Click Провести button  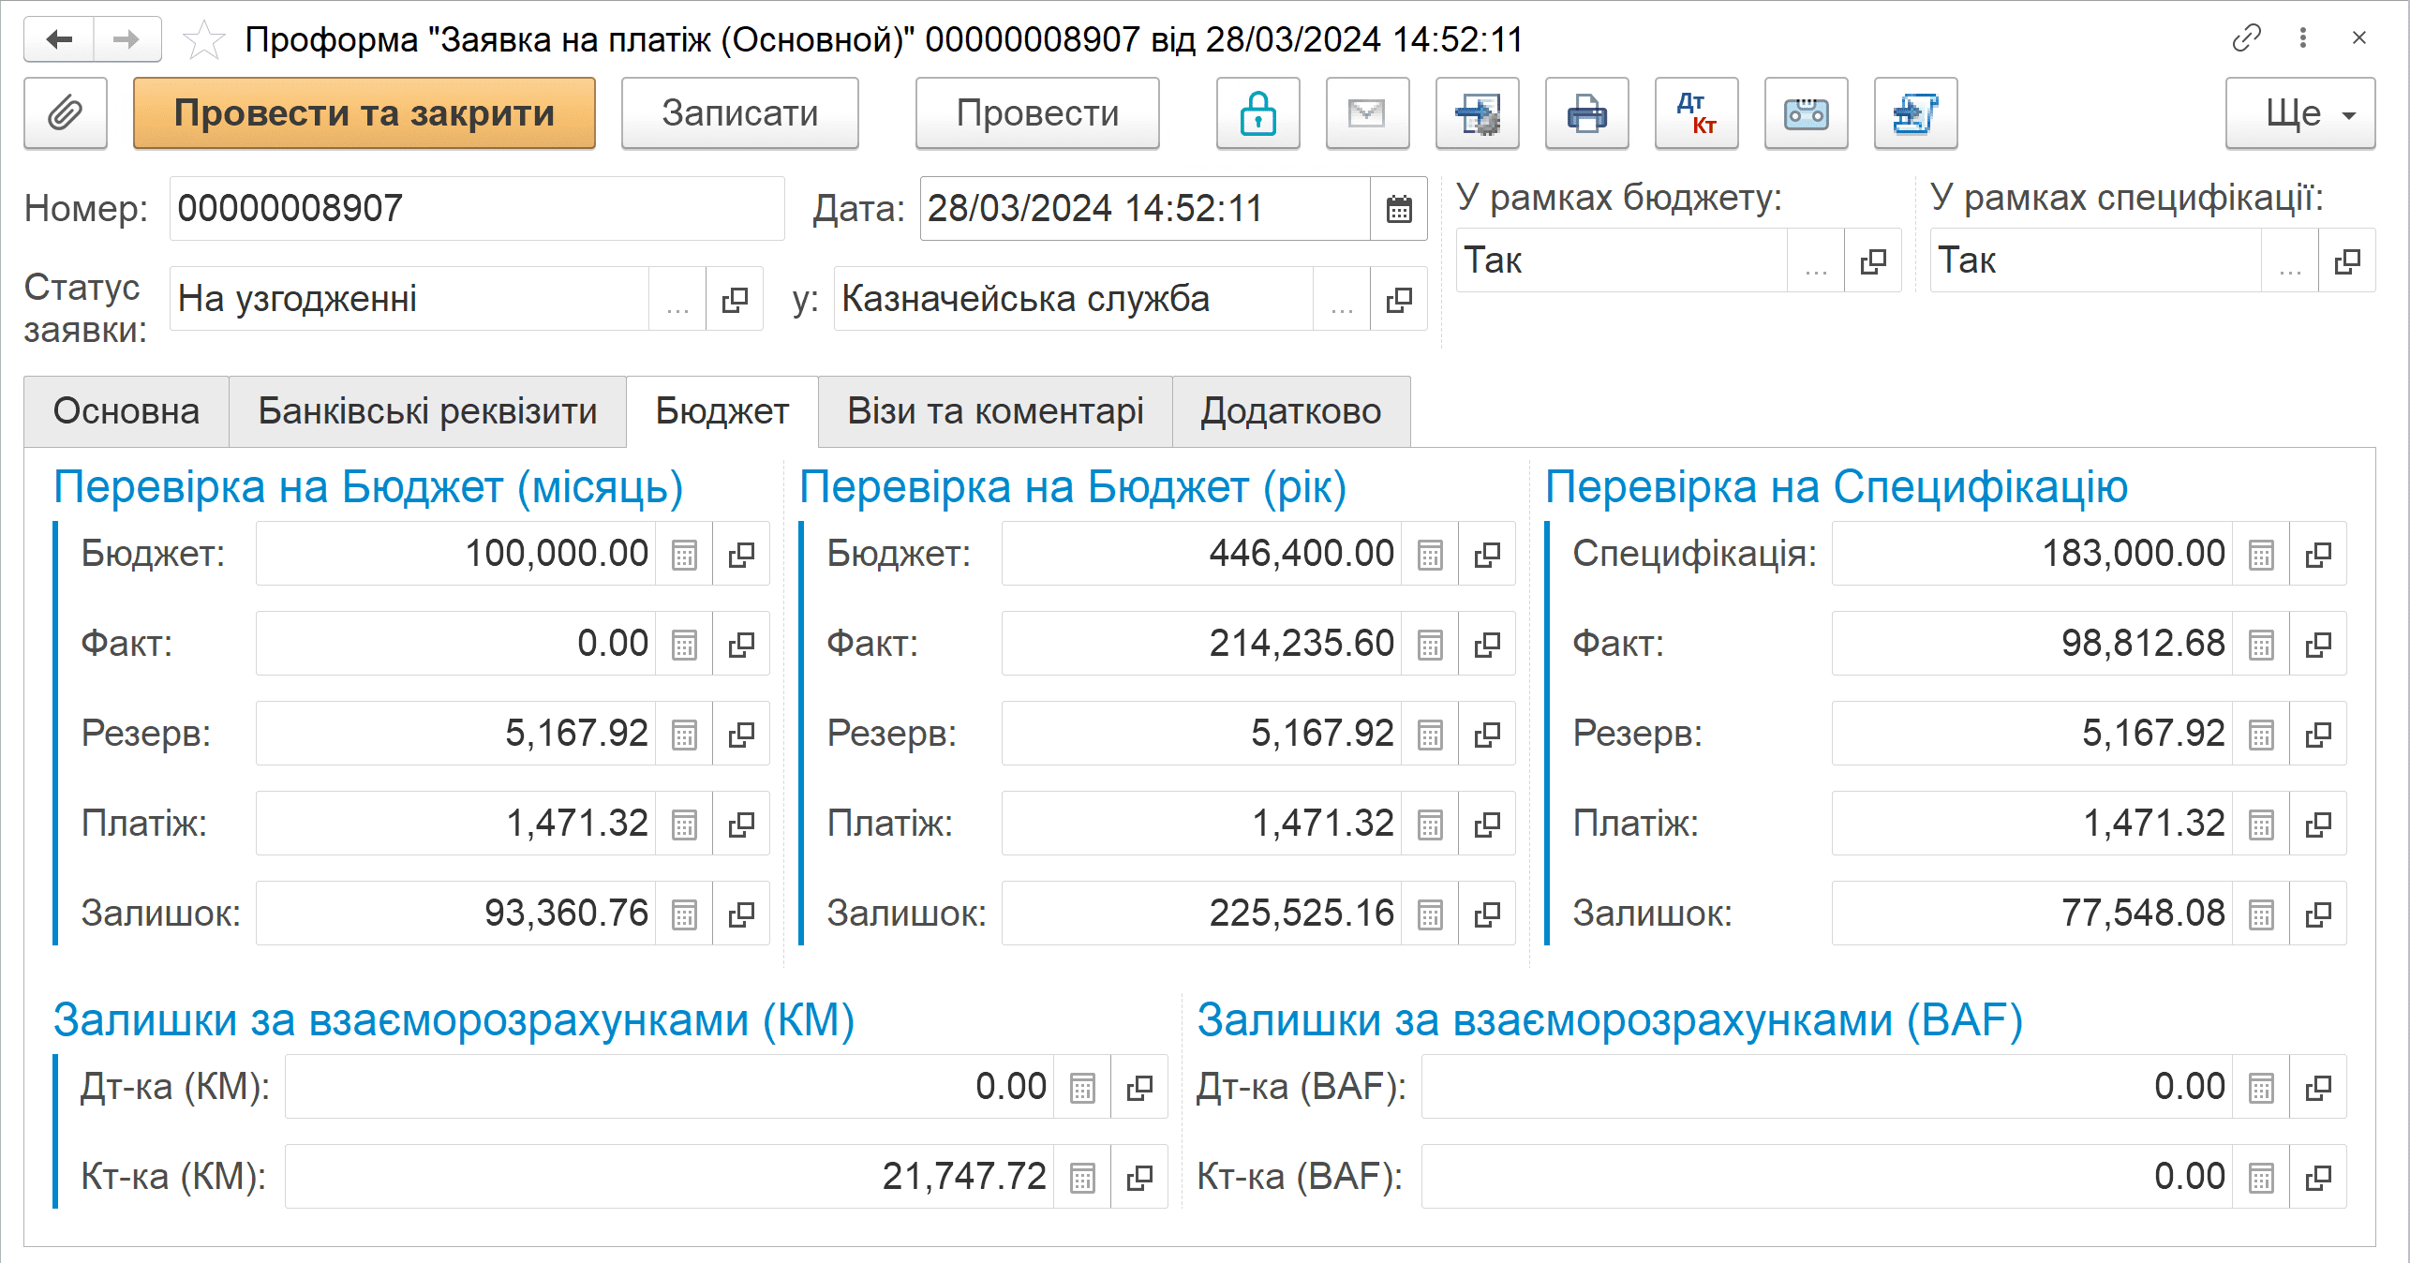point(1037,113)
